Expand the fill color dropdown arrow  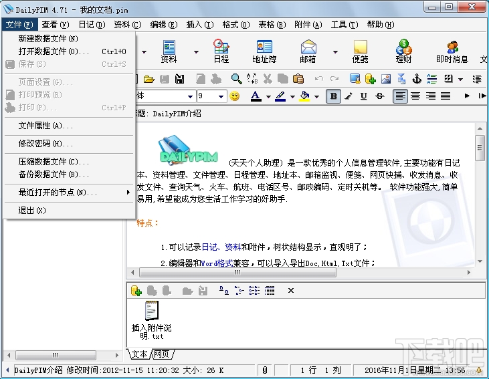(316, 97)
